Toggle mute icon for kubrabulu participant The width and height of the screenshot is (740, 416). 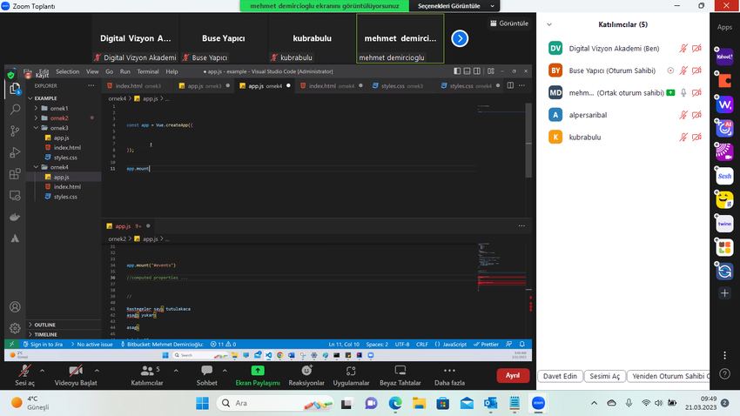click(683, 138)
